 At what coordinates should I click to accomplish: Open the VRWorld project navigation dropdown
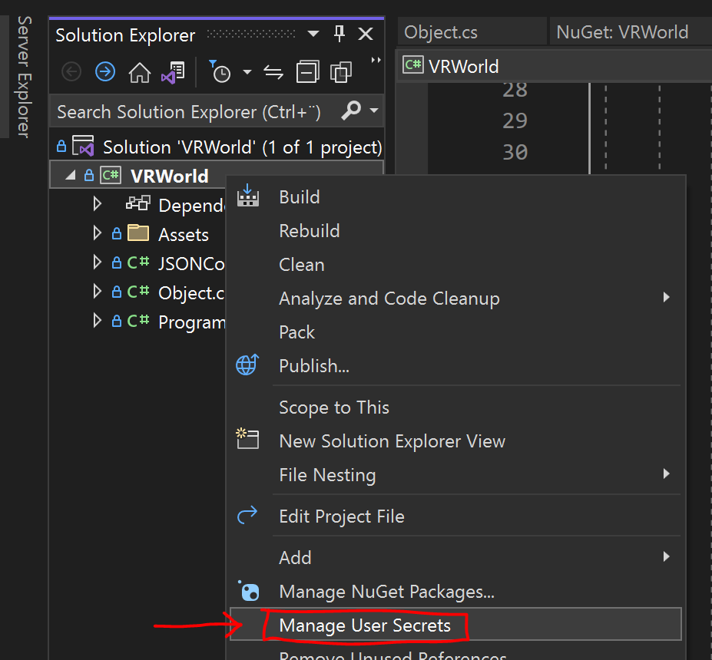(x=555, y=66)
